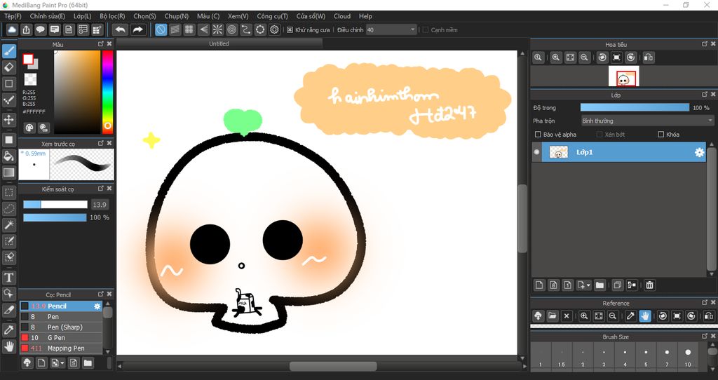Select the Brush tool in the left toolbar
718x380 pixels.
coord(8,50)
